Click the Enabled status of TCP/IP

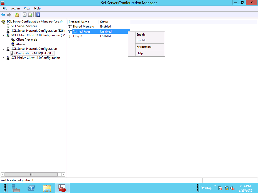(105, 36)
